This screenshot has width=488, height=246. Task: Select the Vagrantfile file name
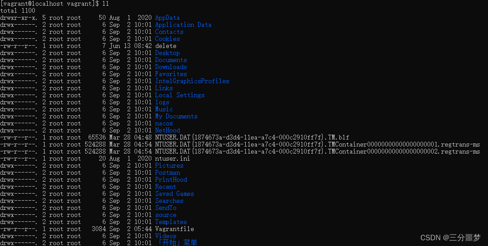point(174,229)
